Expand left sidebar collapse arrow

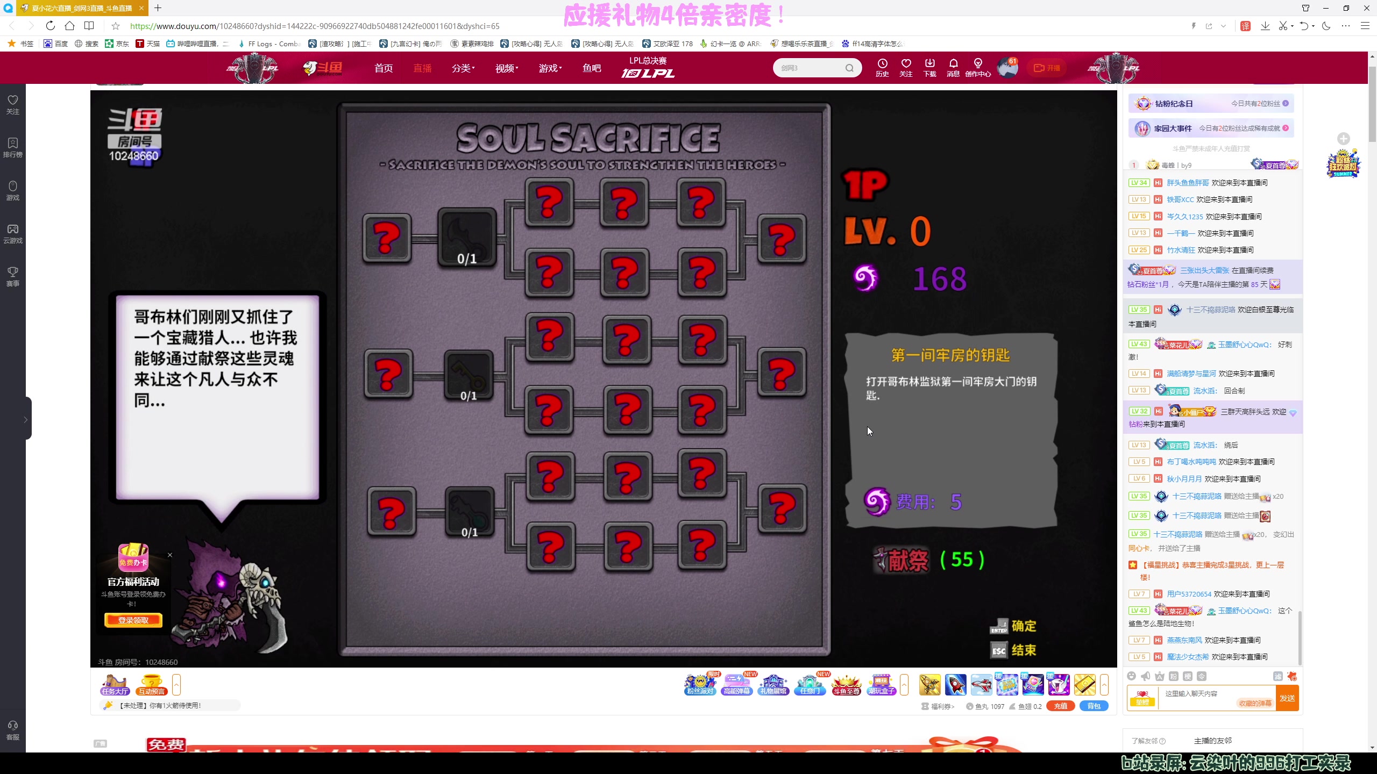[x=25, y=419]
